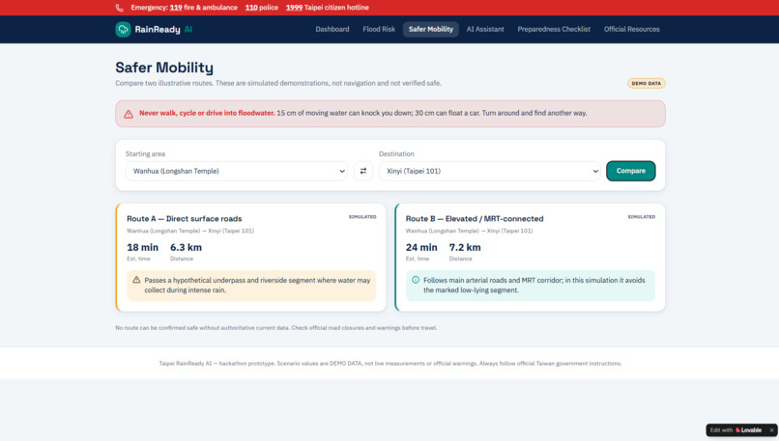Click the swap start and destination icon
Screen dimensions: 779x441
[x=363, y=171]
